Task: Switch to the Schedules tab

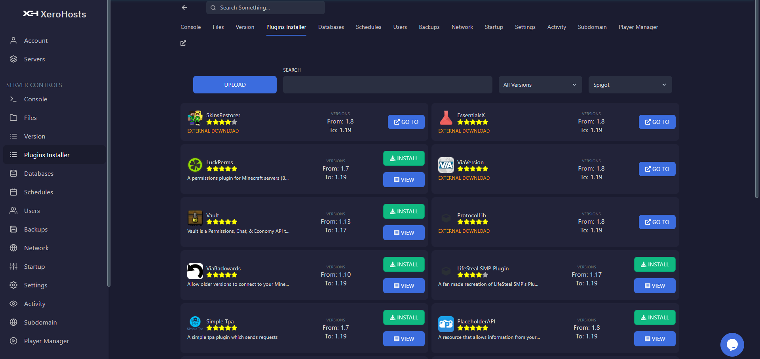Action: click(369, 27)
